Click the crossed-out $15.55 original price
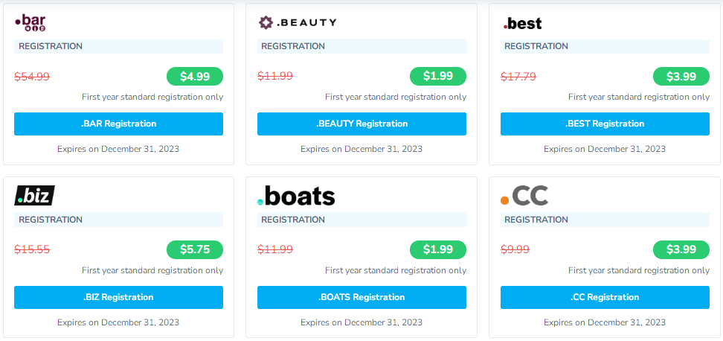This screenshot has height=341, width=723. coord(32,249)
